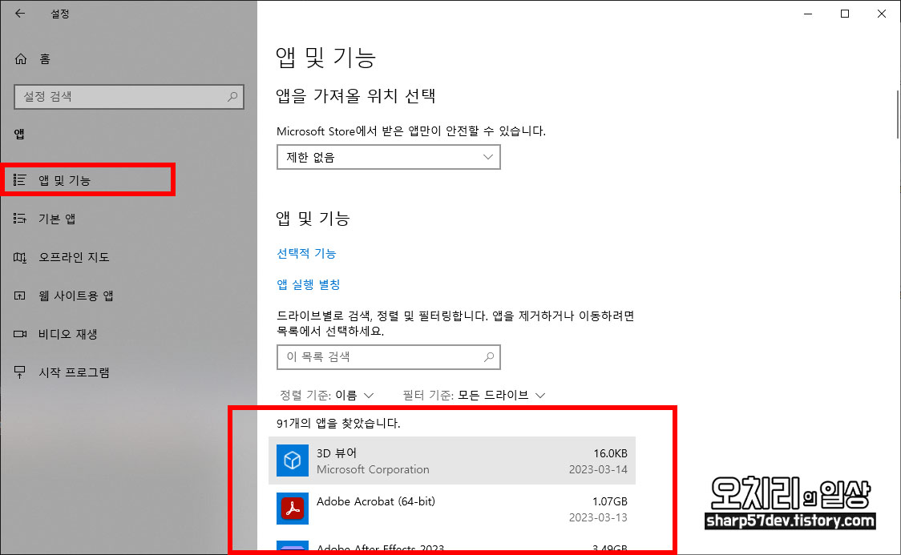901x555 pixels.
Task: Open 시작 프로그램 settings page
Action: [x=74, y=372]
